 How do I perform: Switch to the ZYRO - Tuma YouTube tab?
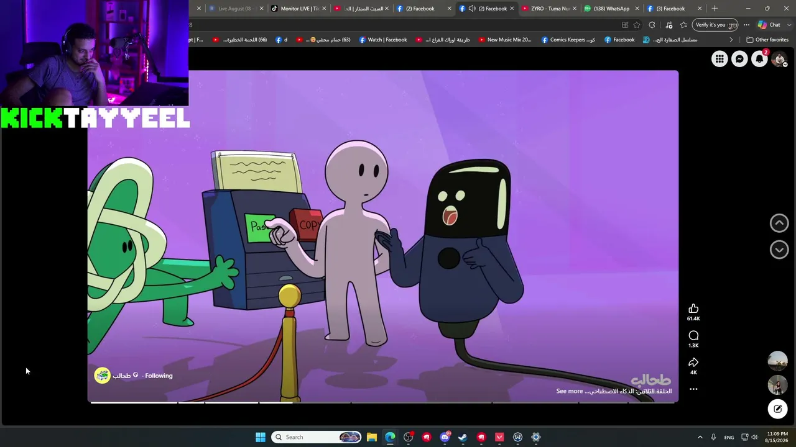(549, 9)
